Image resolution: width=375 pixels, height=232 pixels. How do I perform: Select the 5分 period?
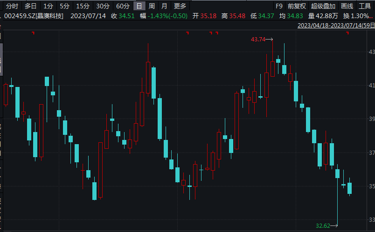click(x=64, y=6)
